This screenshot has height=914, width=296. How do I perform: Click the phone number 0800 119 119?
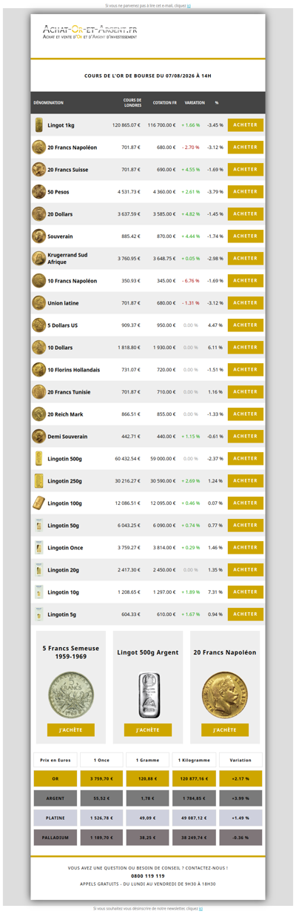point(148,875)
